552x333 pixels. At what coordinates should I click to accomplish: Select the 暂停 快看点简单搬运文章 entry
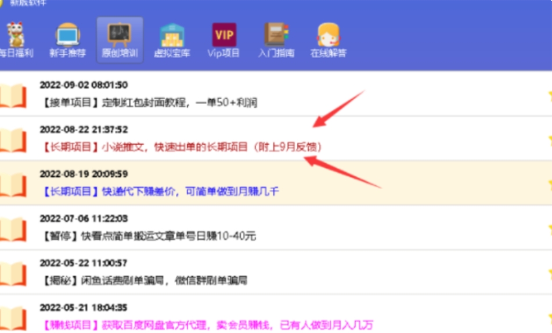pyautogui.click(x=147, y=236)
